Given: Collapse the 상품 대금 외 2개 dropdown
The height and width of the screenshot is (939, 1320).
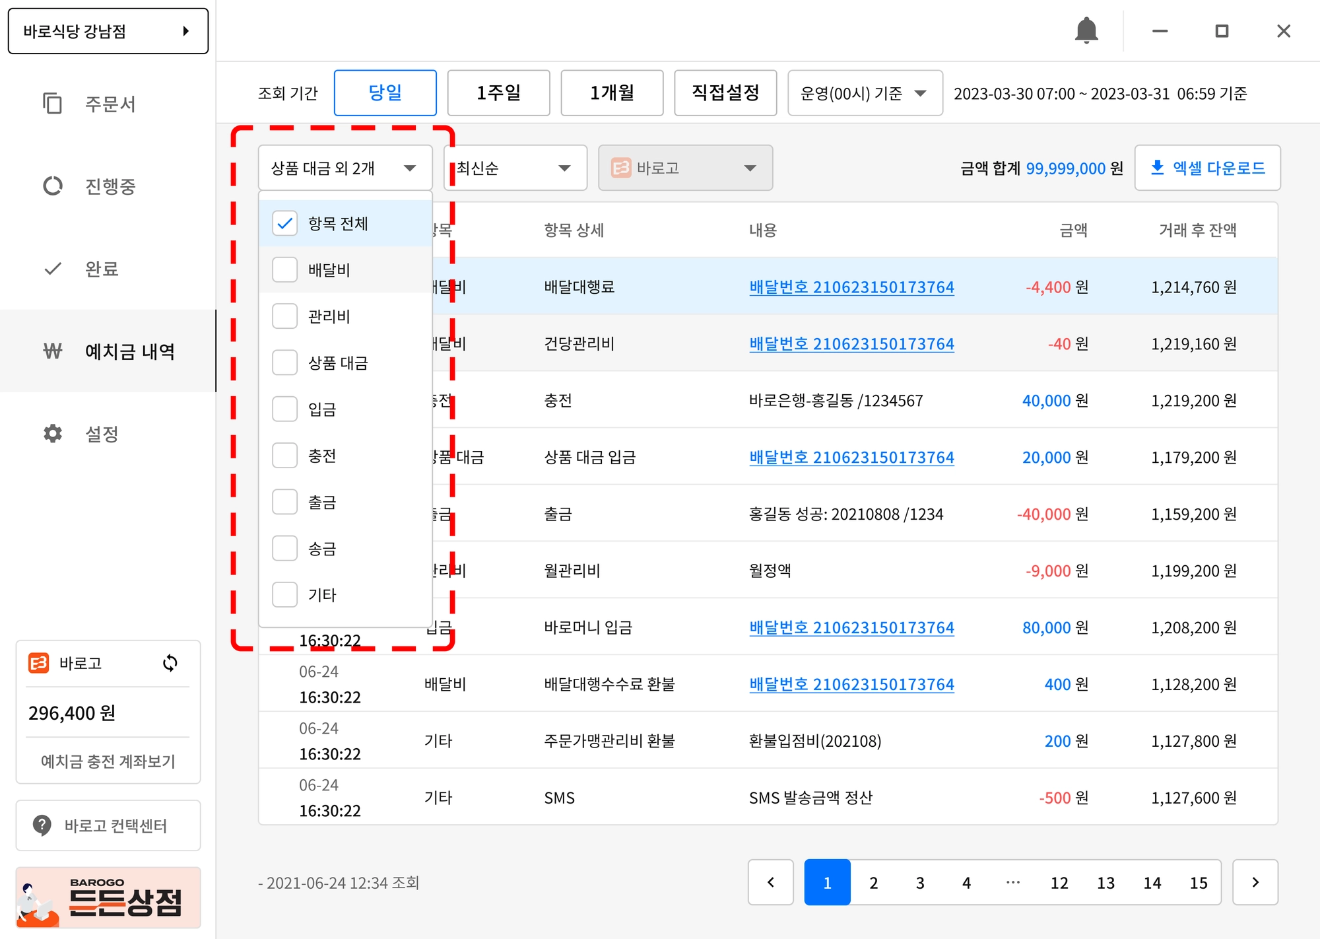Looking at the screenshot, I should tap(345, 168).
